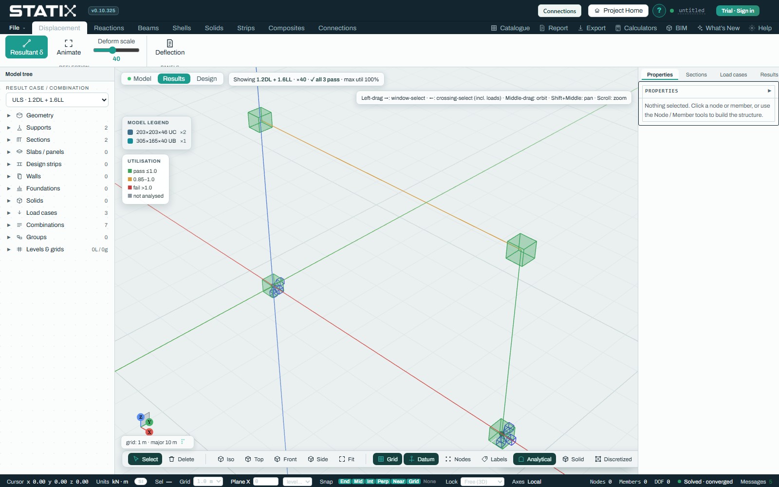
Task: Click the Delete tool
Action: 181,459
